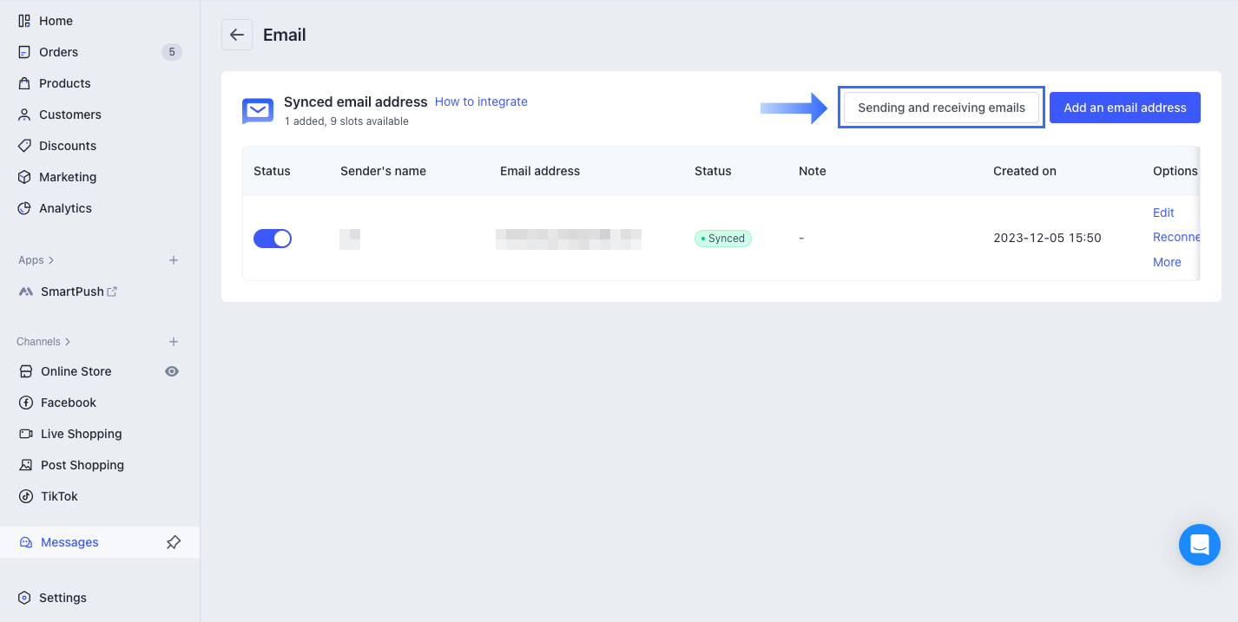Screen dimensions: 1238x622
Task: Open the More options dropdown
Action: pyautogui.click(x=1167, y=261)
